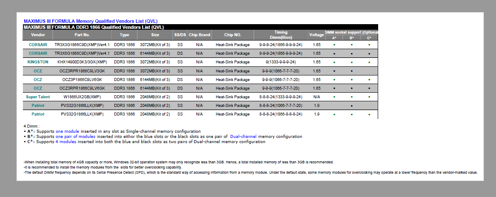Click timing value 9(1333-9-9-9-24)
The width and height of the screenshot is (496, 197).
click(x=281, y=62)
